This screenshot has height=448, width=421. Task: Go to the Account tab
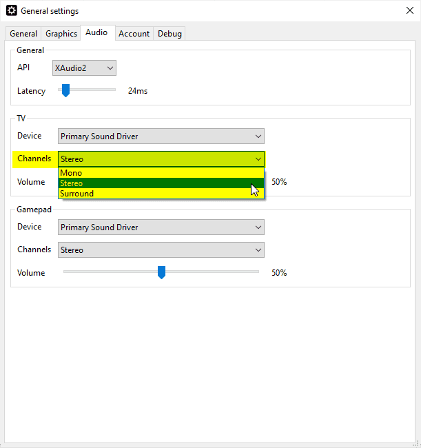pyautogui.click(x=134, y=34)
